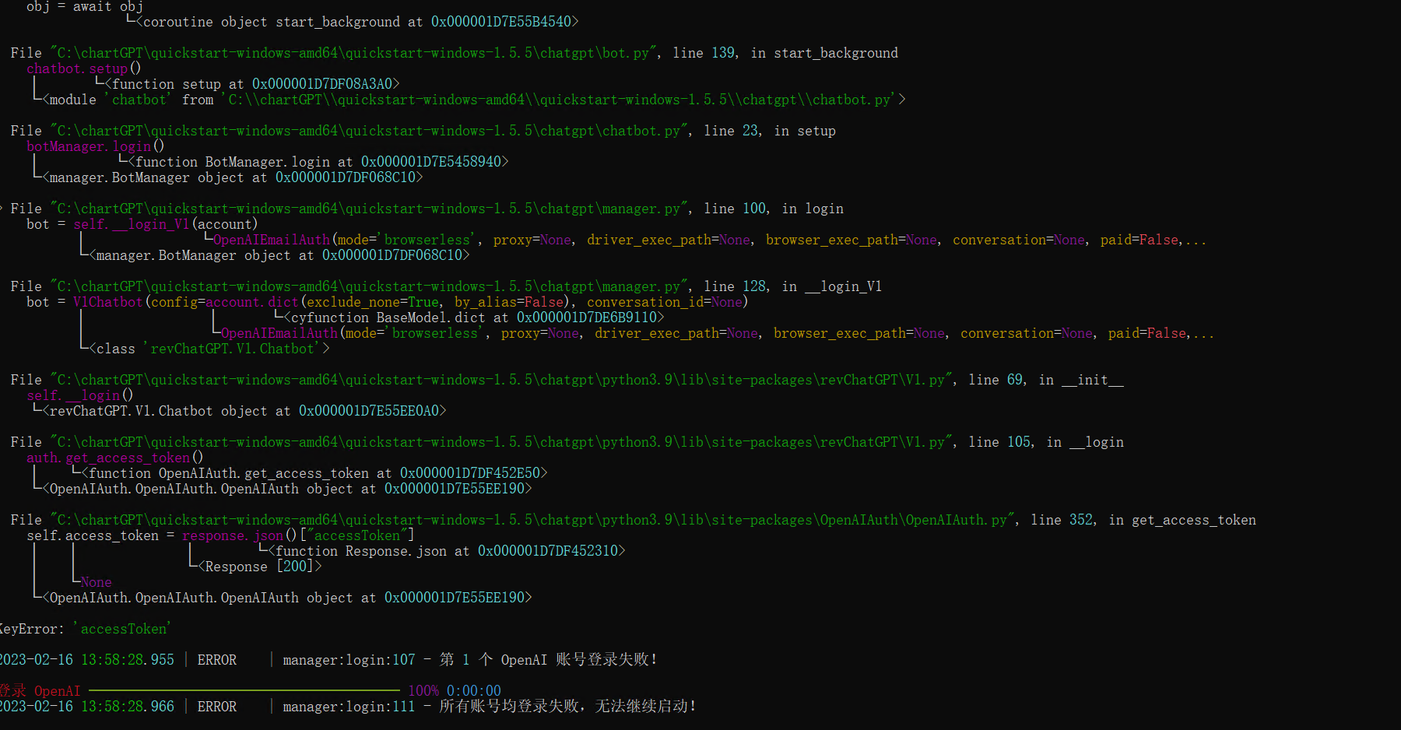
Task: Click the 13:58:28.955 timestamp
Action: point(128,660)
